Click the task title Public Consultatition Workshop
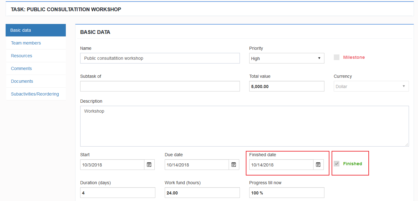418x201 pixels. pyautogui.click(x=66, y=9)
